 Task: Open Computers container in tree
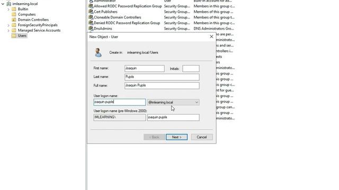pos(27,14)
